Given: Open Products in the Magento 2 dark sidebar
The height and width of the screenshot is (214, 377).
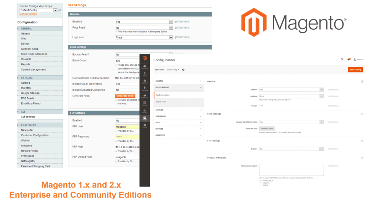Looking at the screenshot, I should 145,81.
